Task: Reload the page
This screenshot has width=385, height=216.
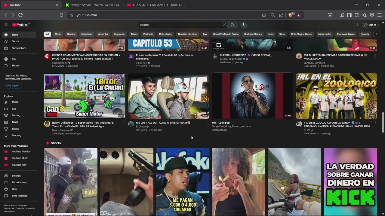Action: (x=20, y=15)
